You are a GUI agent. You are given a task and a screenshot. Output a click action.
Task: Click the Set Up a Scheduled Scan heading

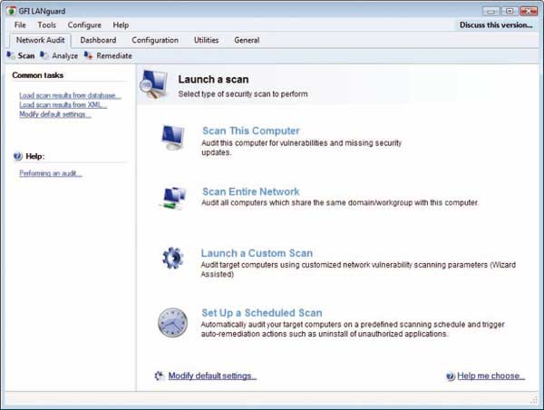(x=261, y=313)
